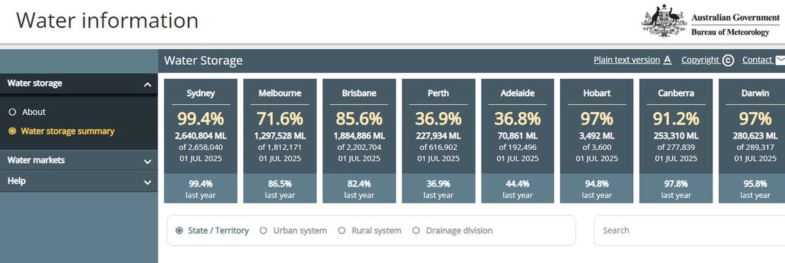Click Adelaide's 36.8% storage value
The height and width of the screenshot is (263, 785).
[517, 119]
